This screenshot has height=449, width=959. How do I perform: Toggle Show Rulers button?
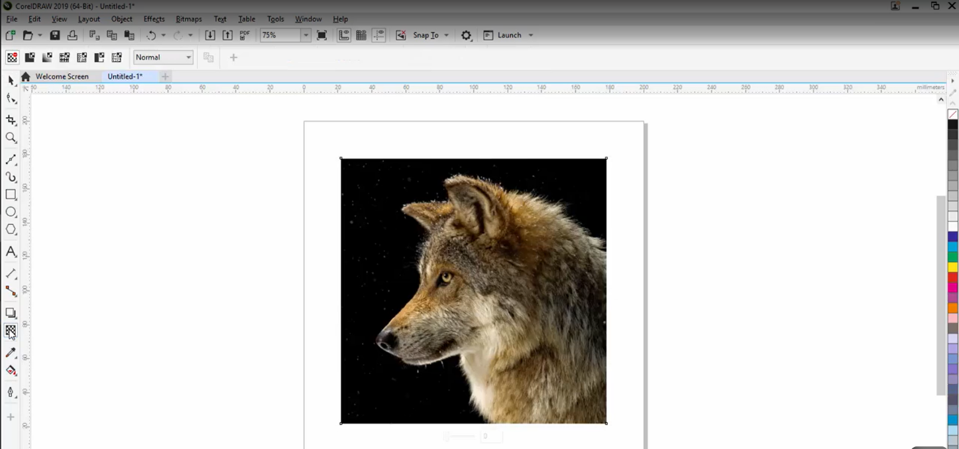[344, 35]
